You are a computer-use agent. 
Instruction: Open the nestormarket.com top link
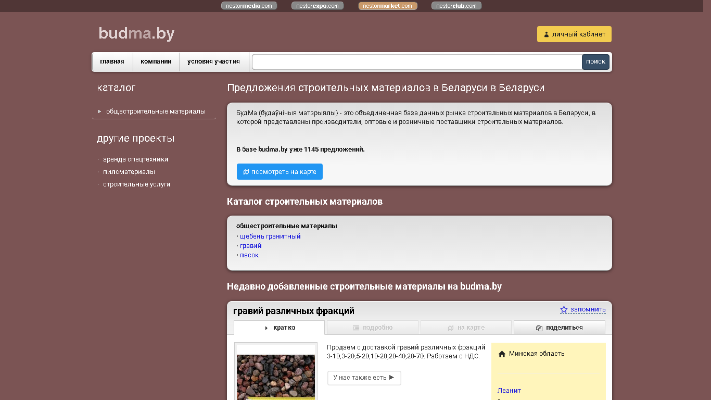pyautogui.click(x=388, y=6)
